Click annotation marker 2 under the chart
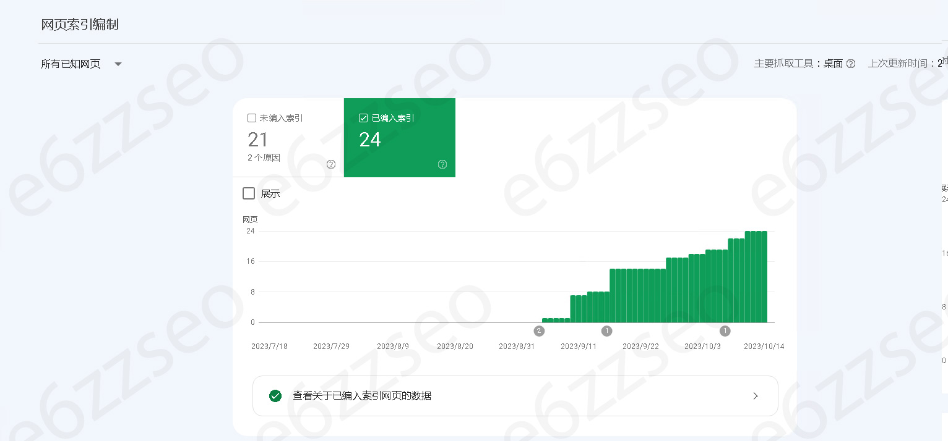948x441 pixels. (540, 331)
